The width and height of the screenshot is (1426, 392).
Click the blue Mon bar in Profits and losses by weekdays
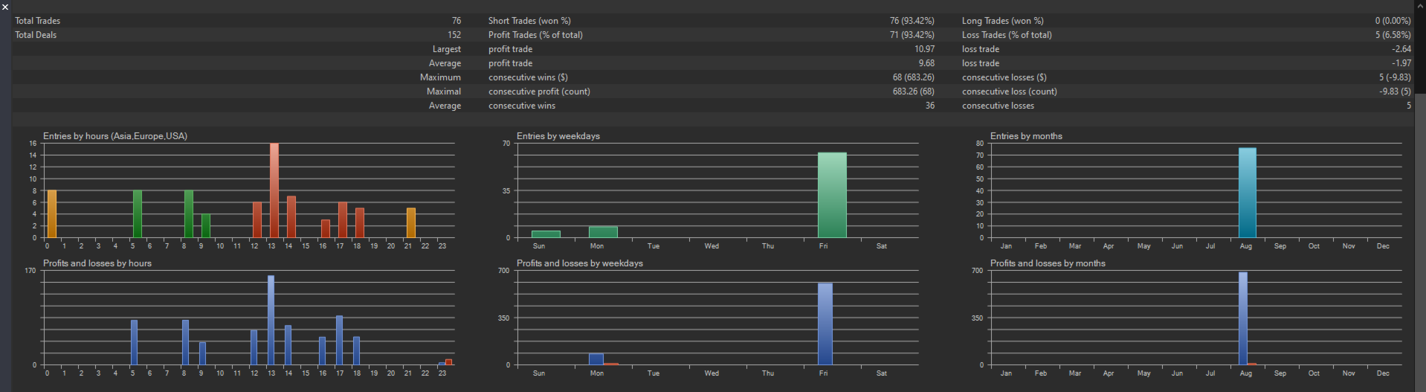pos(596,359)
